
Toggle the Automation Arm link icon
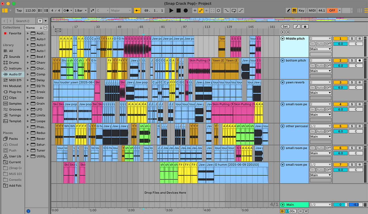[x=201, y=10]
